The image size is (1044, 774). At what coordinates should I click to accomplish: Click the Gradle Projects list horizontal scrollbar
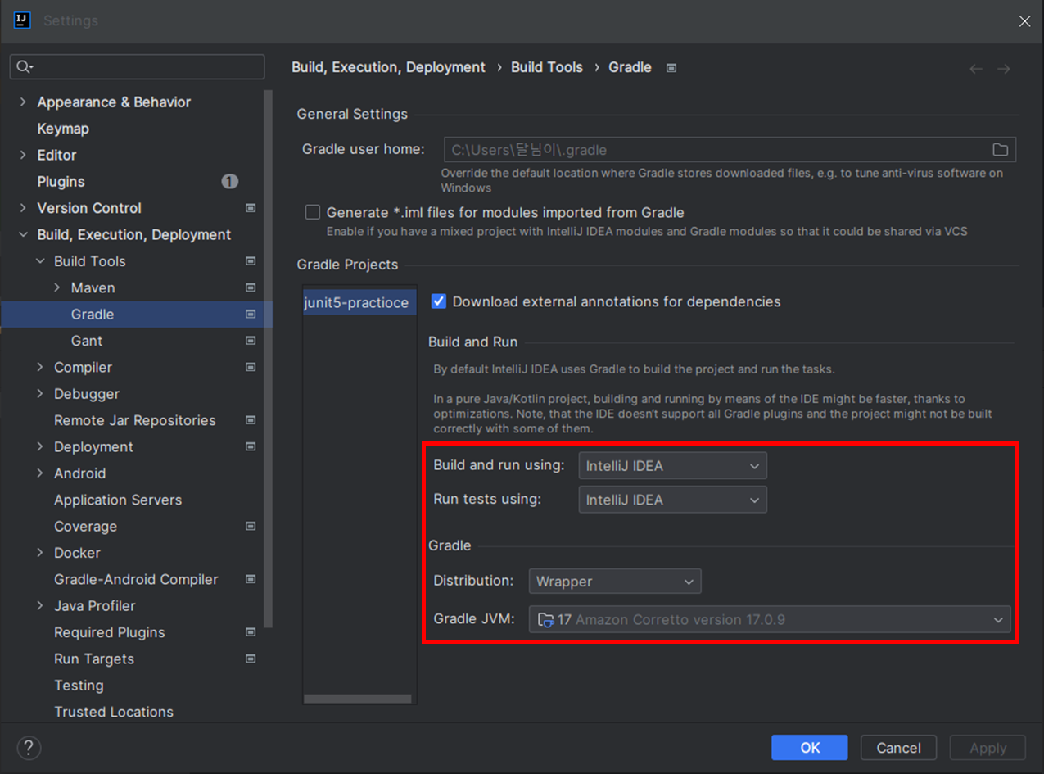pos(358,699)
